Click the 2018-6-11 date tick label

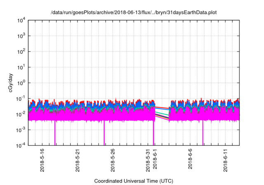(x=226, y=160)
